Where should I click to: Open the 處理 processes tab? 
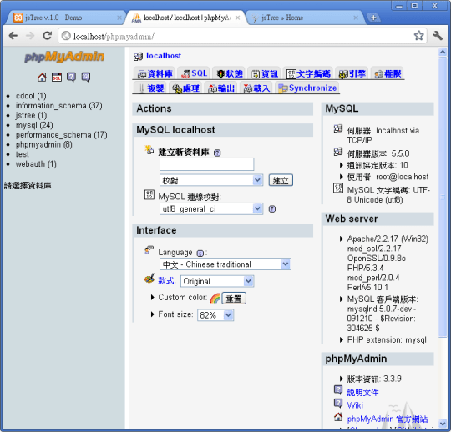(x=185, y=88)
